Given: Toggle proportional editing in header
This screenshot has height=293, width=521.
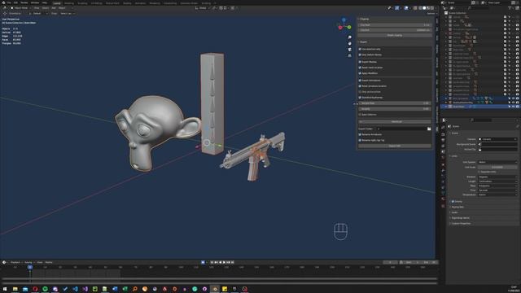Looking at the screenshot, I should (x=233, y=8).
